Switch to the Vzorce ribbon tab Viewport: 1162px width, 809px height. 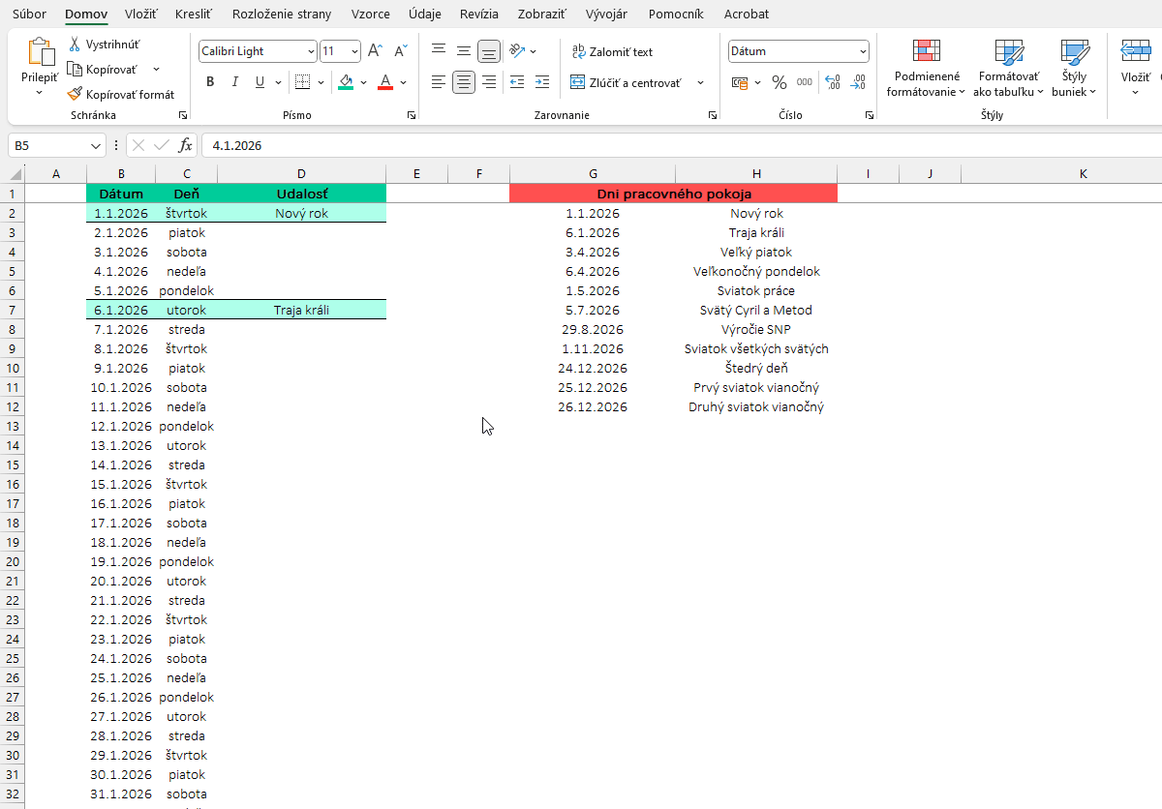coord(370,15)
